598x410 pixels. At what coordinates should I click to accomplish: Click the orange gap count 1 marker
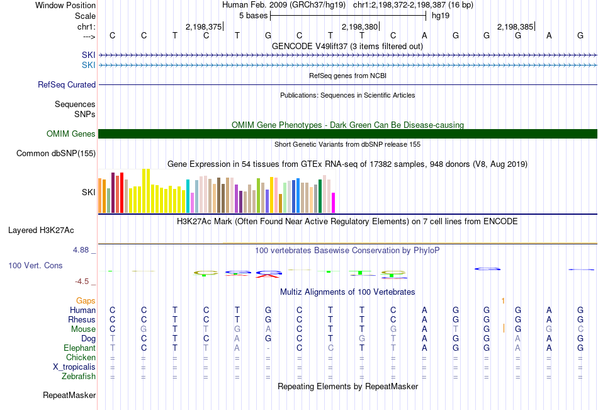[504, 301]
